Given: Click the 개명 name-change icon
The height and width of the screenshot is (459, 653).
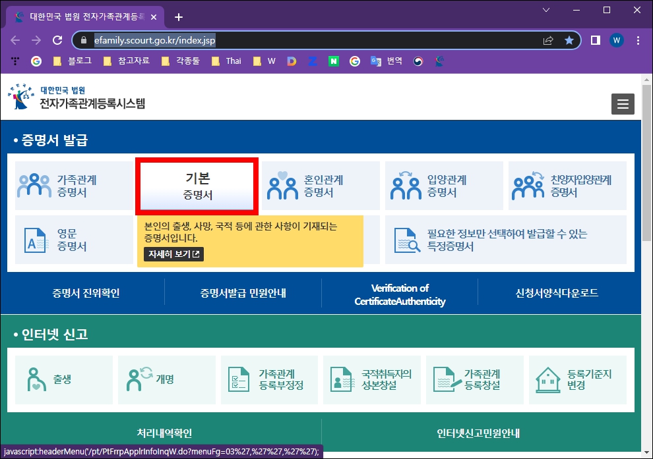Looking at the screenshot, I should pos(166,380).
